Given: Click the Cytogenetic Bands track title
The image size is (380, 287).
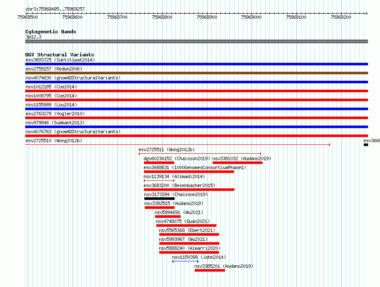Looking at the screenshot, I should 51,32.
